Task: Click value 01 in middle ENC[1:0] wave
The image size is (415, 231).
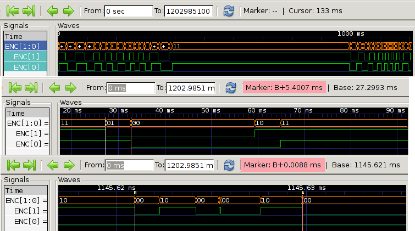Action: point(110,123)
